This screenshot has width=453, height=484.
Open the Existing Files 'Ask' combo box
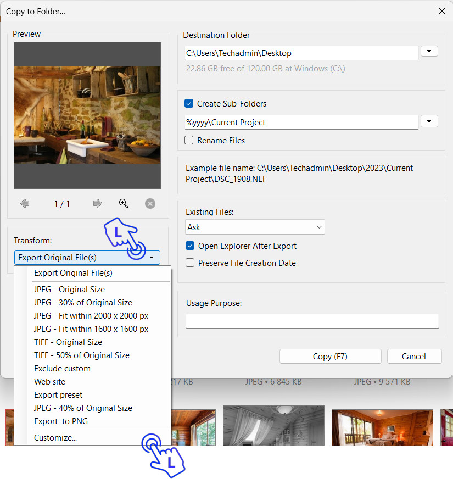(255, 227)
